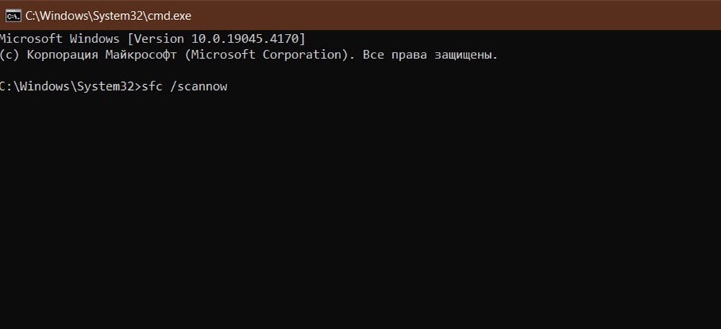Place cursor right after "/scannow"
721x329 pixels.
click(229, 87)
